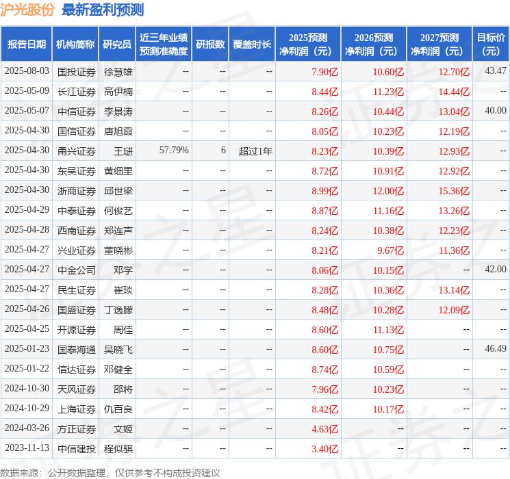Screen dimensions: 510x479
Task: Select 兴业证券 institution cell
Action: click(x=77, y=250)
